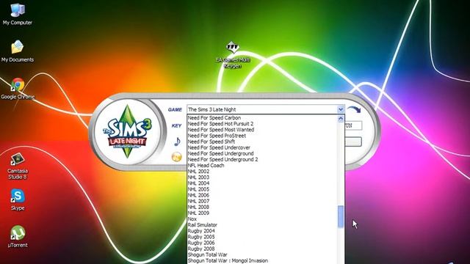This screenshot has width=470, height=264.
Task: Click the blue curved arrow icon
Action: coord(354,109)
